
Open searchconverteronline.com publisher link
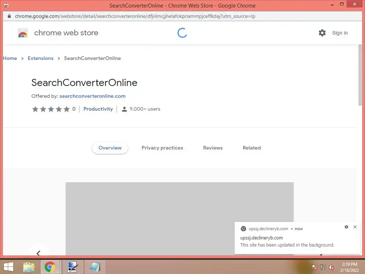tap(92, 96)
